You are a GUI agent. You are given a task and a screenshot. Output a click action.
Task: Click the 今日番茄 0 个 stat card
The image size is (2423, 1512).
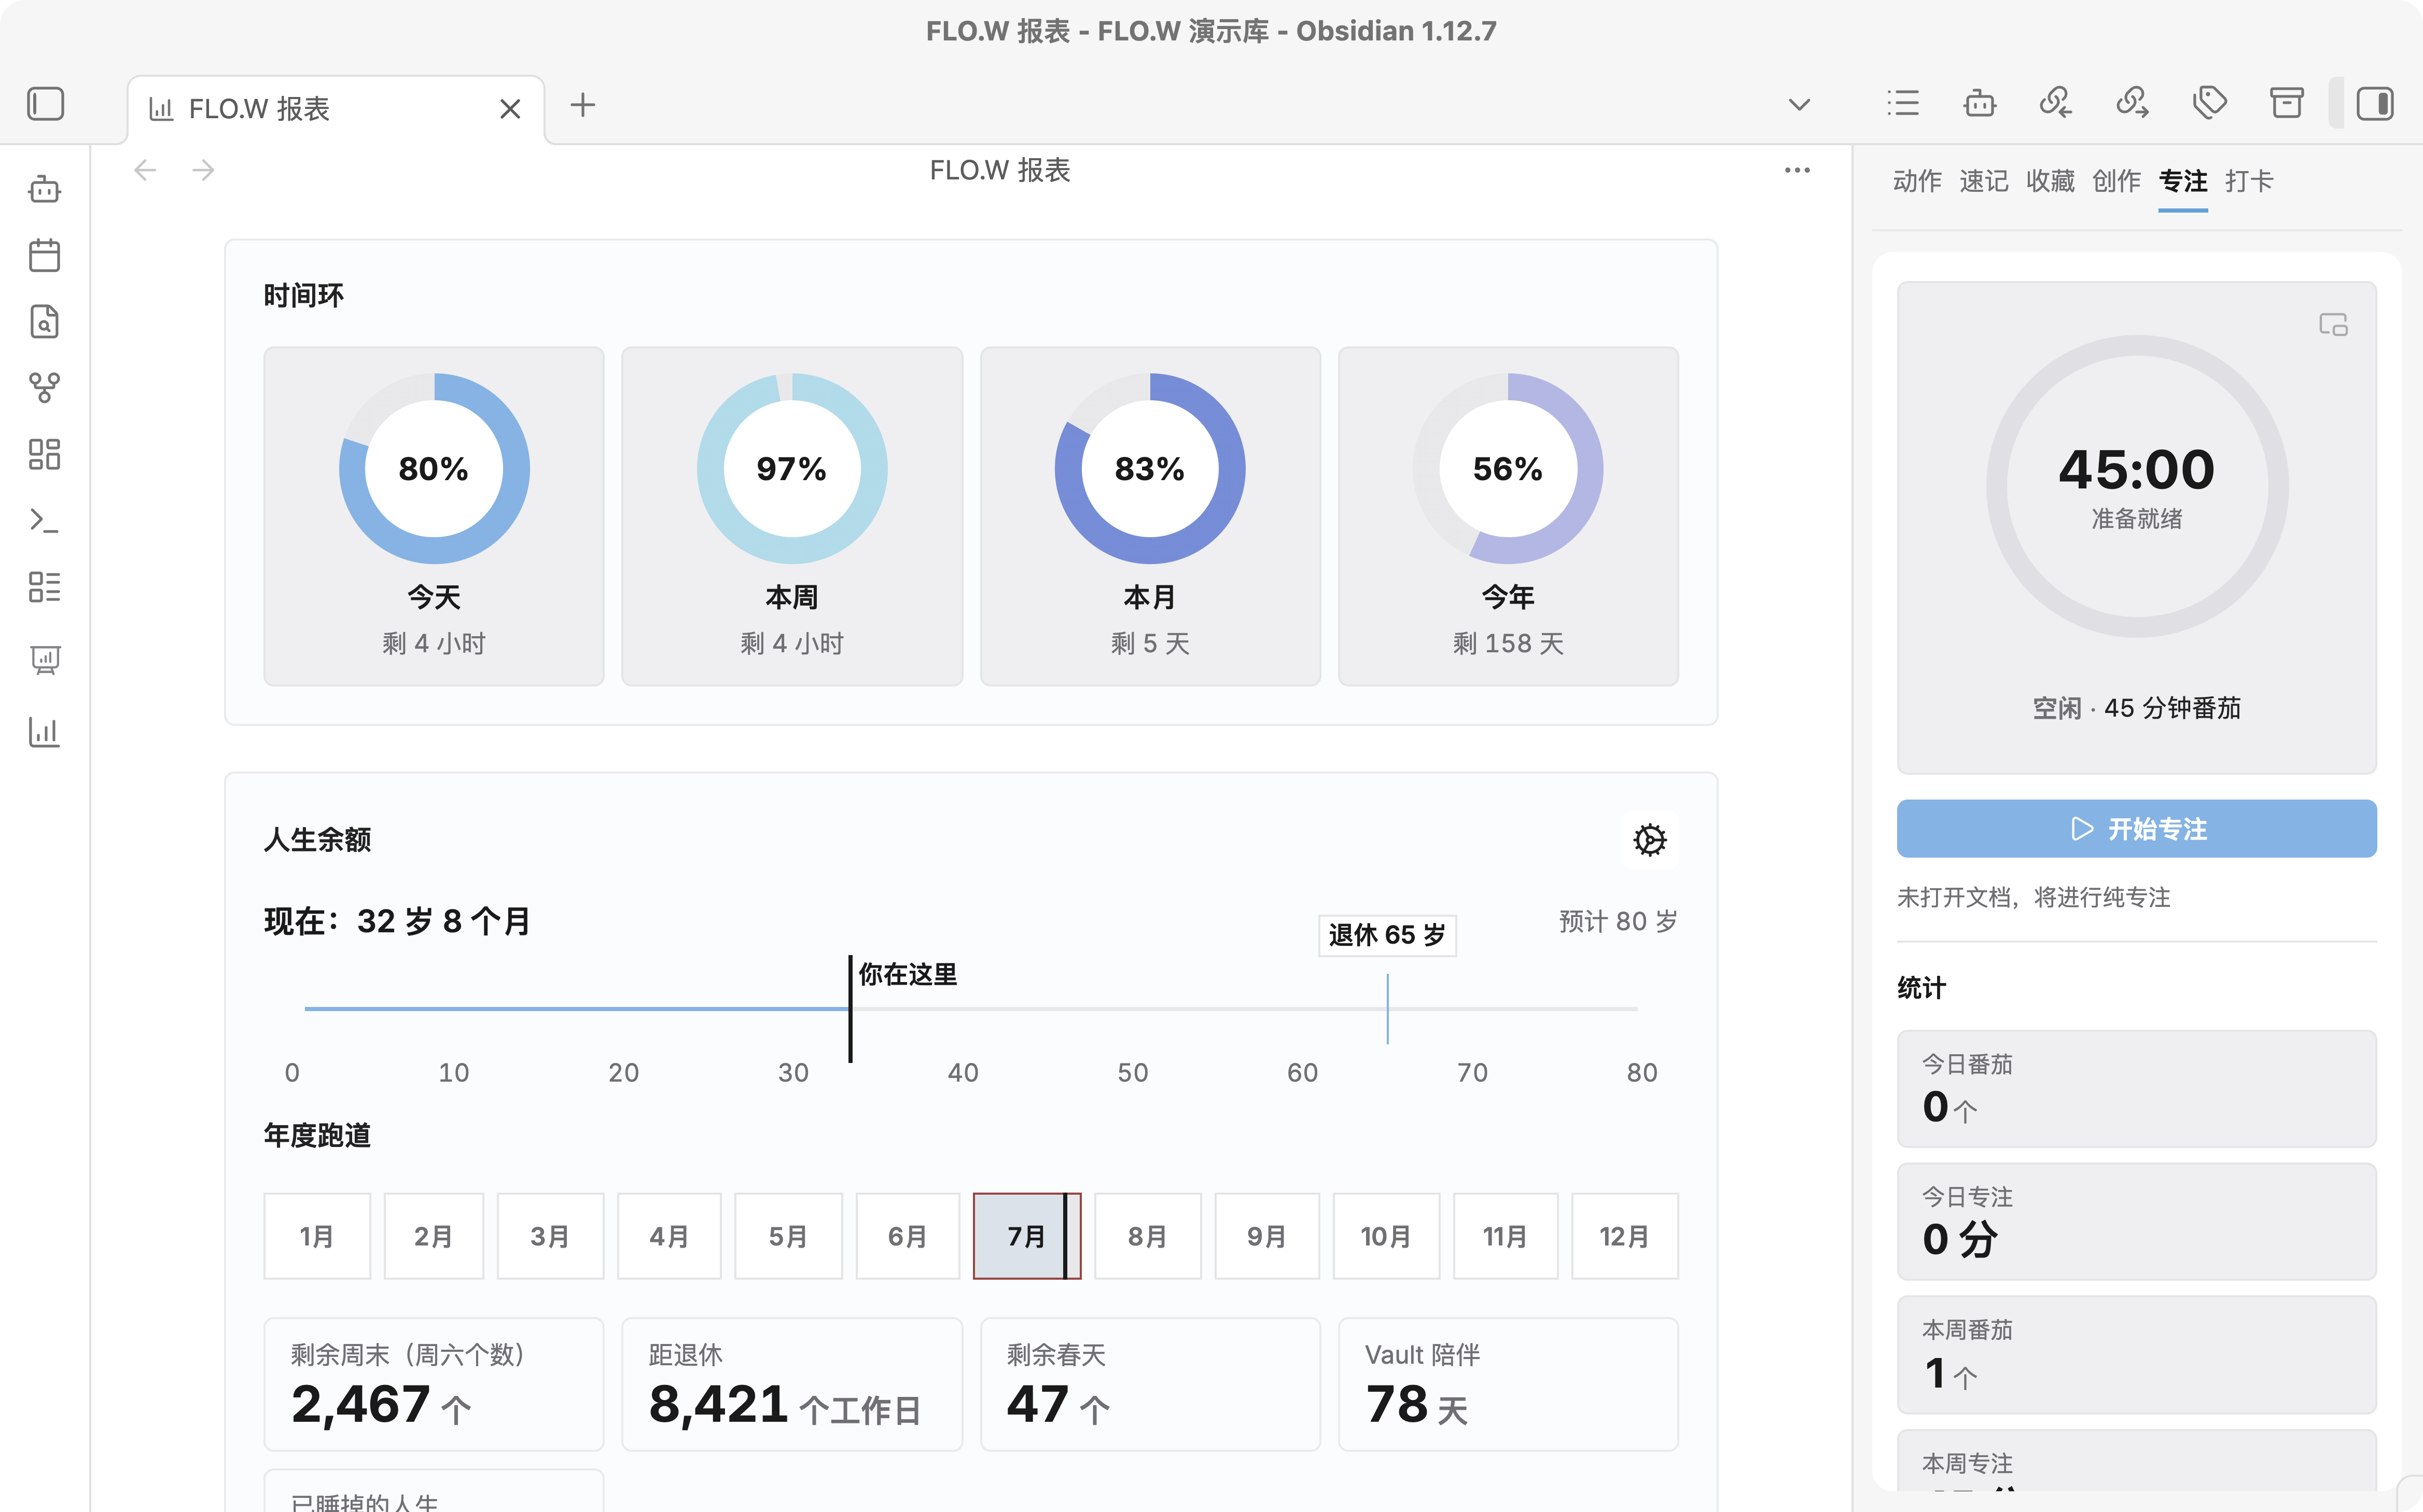pyautogui.click(x=2136, y=1089)
